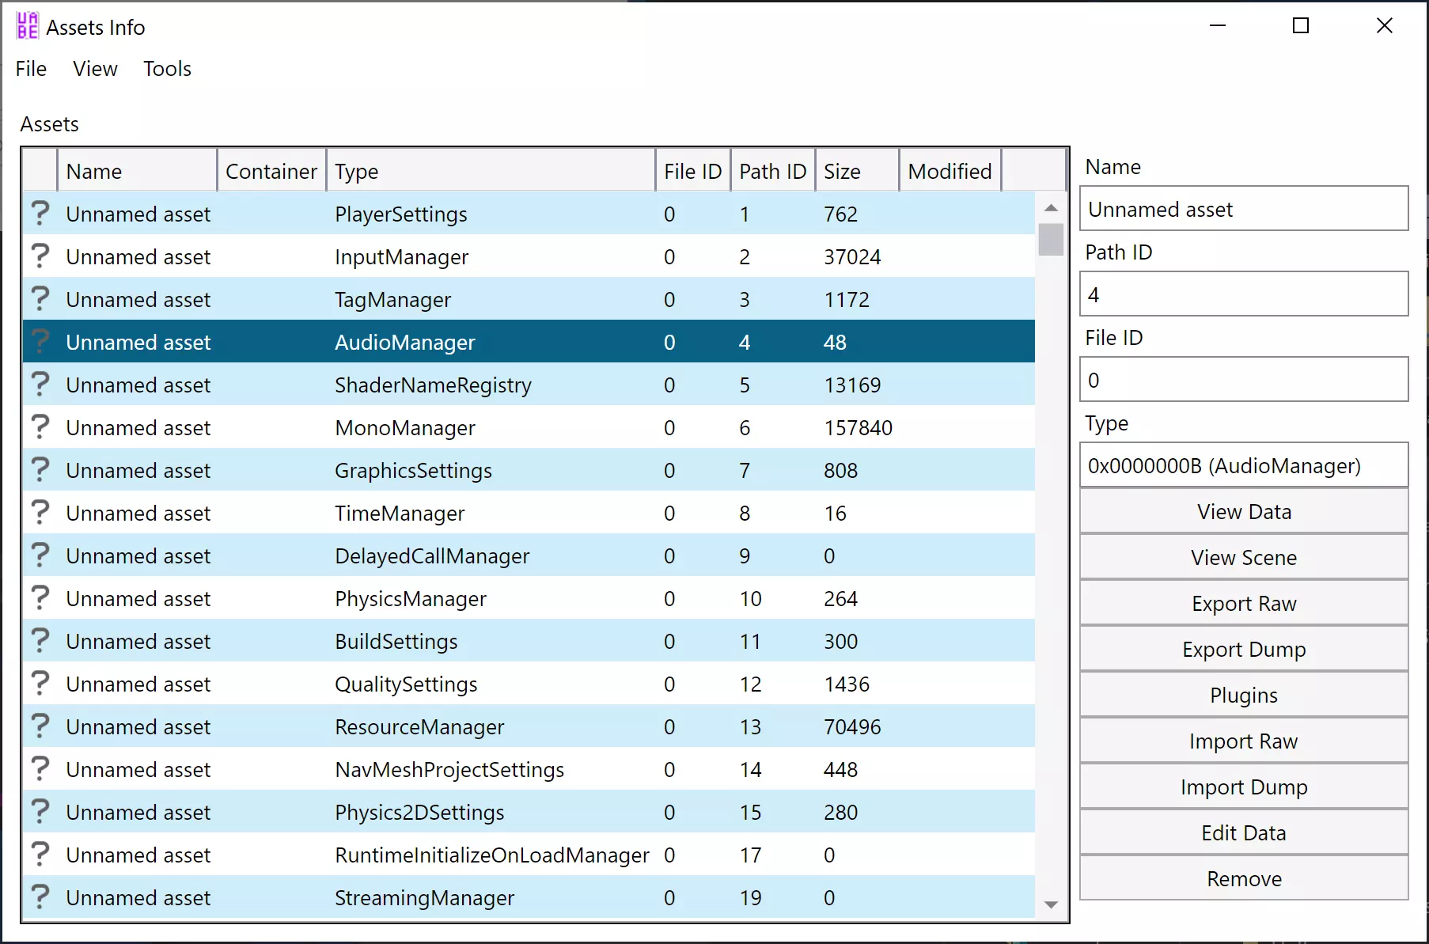Select the Physics2DSettings type cell
This screenshot has width=1429, height=944.
[491, 812]
